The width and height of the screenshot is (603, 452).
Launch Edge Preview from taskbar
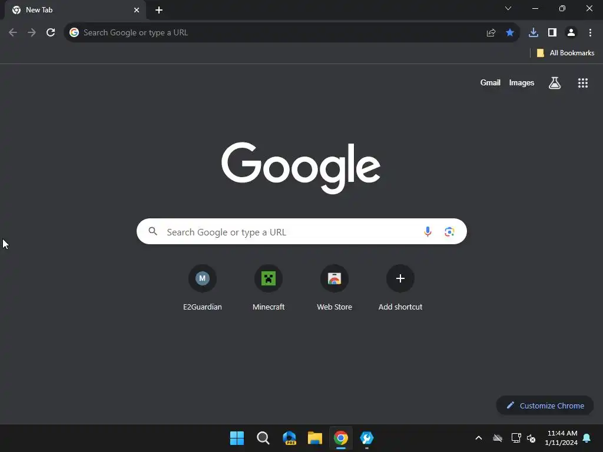point(289,438)
